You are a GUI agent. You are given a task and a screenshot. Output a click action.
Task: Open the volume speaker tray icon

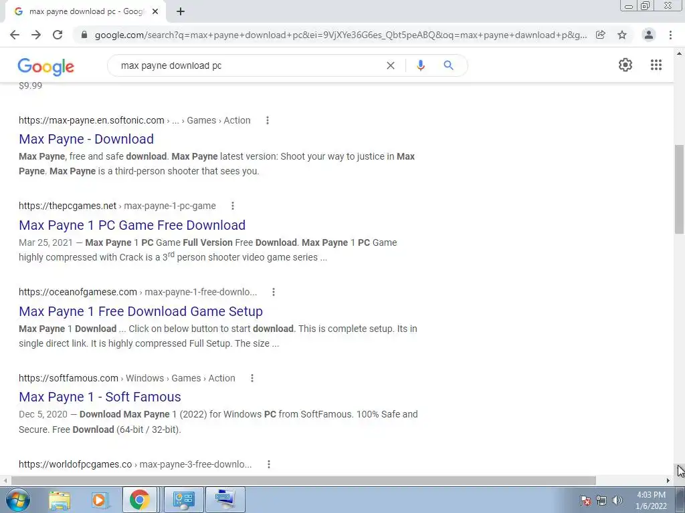[x=617, y=500]
